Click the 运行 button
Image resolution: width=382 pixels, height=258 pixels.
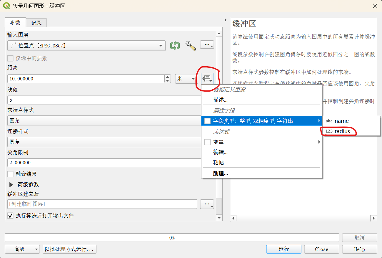[284, 249]
